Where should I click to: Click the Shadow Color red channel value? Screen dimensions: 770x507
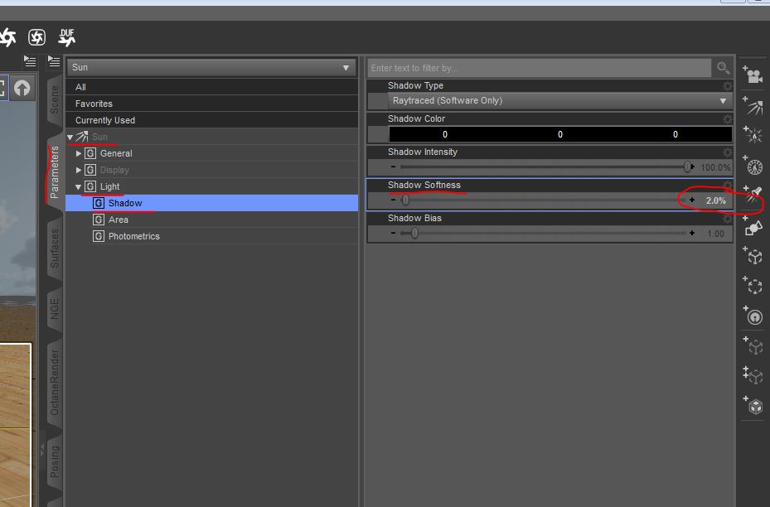pos(445,134)
